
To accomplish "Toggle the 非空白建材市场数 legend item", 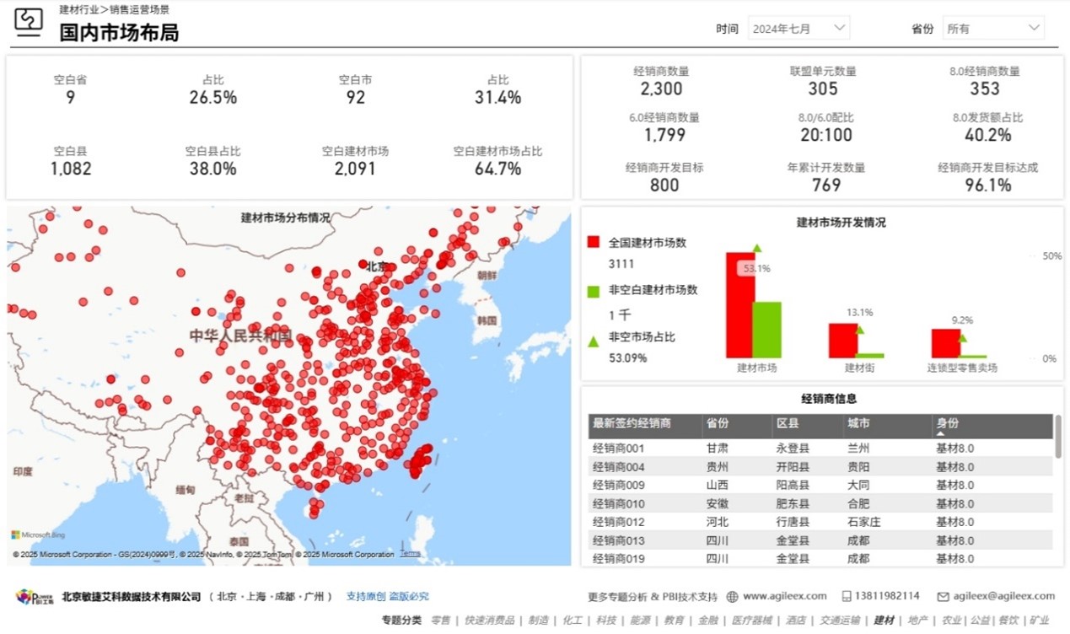I will click(651, 289).
